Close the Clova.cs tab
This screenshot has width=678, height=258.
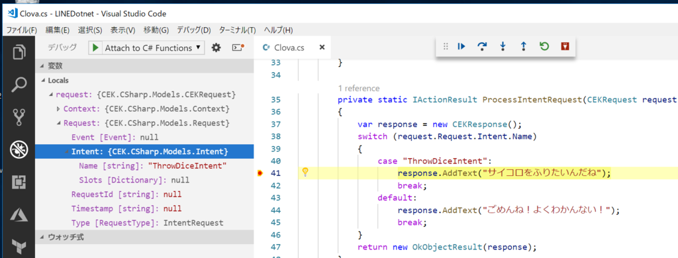[322, 48]
